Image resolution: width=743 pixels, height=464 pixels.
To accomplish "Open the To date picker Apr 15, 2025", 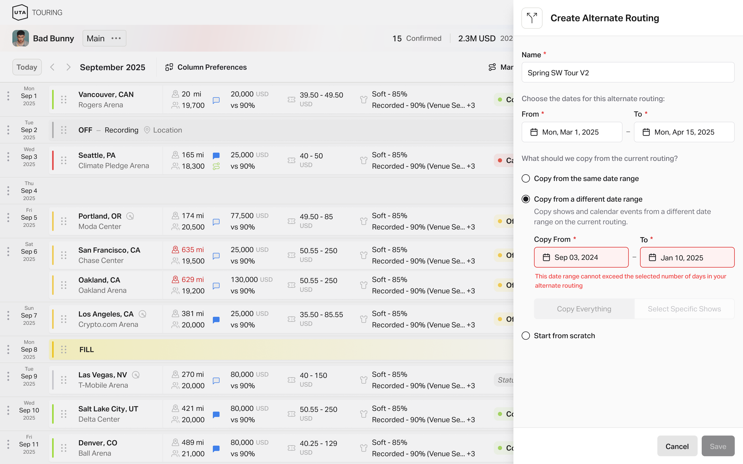I will (684, 132).
